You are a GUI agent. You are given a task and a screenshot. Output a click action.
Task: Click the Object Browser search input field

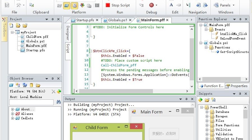(x=31, y=102)
